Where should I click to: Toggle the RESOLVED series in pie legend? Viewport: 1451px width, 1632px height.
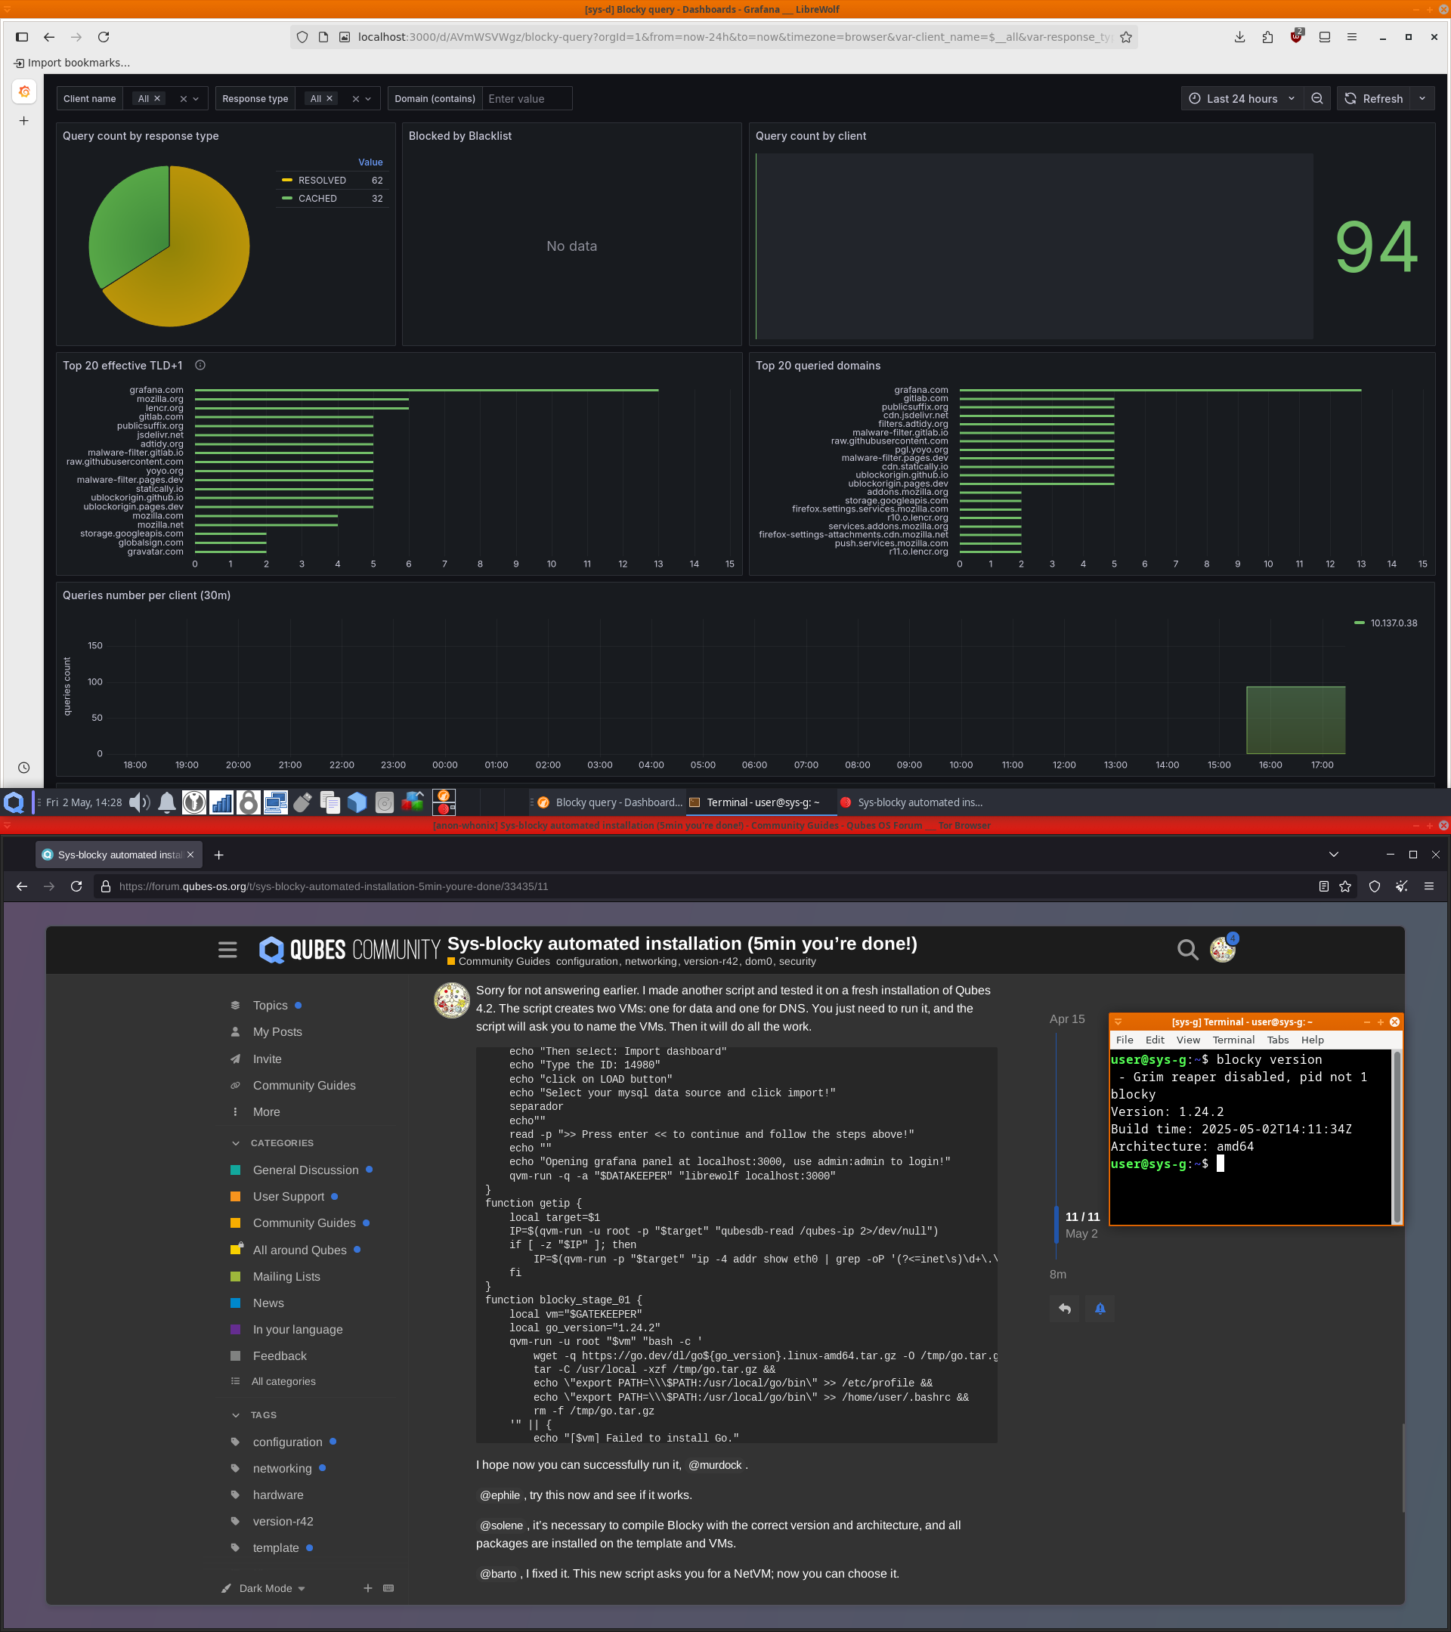tap(322, 181)
